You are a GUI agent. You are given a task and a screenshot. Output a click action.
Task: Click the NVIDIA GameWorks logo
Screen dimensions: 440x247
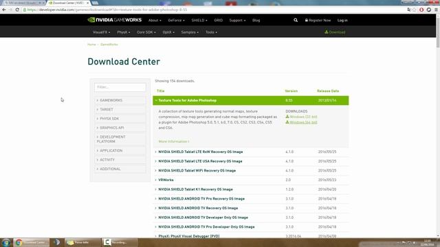click(x=115, y=20)
